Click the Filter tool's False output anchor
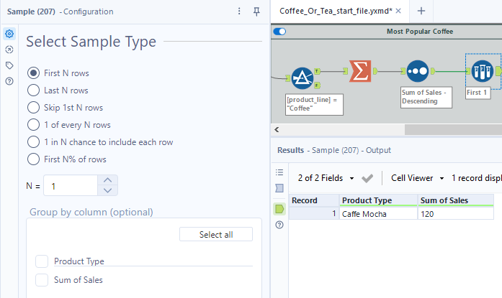Viewport: 502px width, 298px height. point(317,85)
